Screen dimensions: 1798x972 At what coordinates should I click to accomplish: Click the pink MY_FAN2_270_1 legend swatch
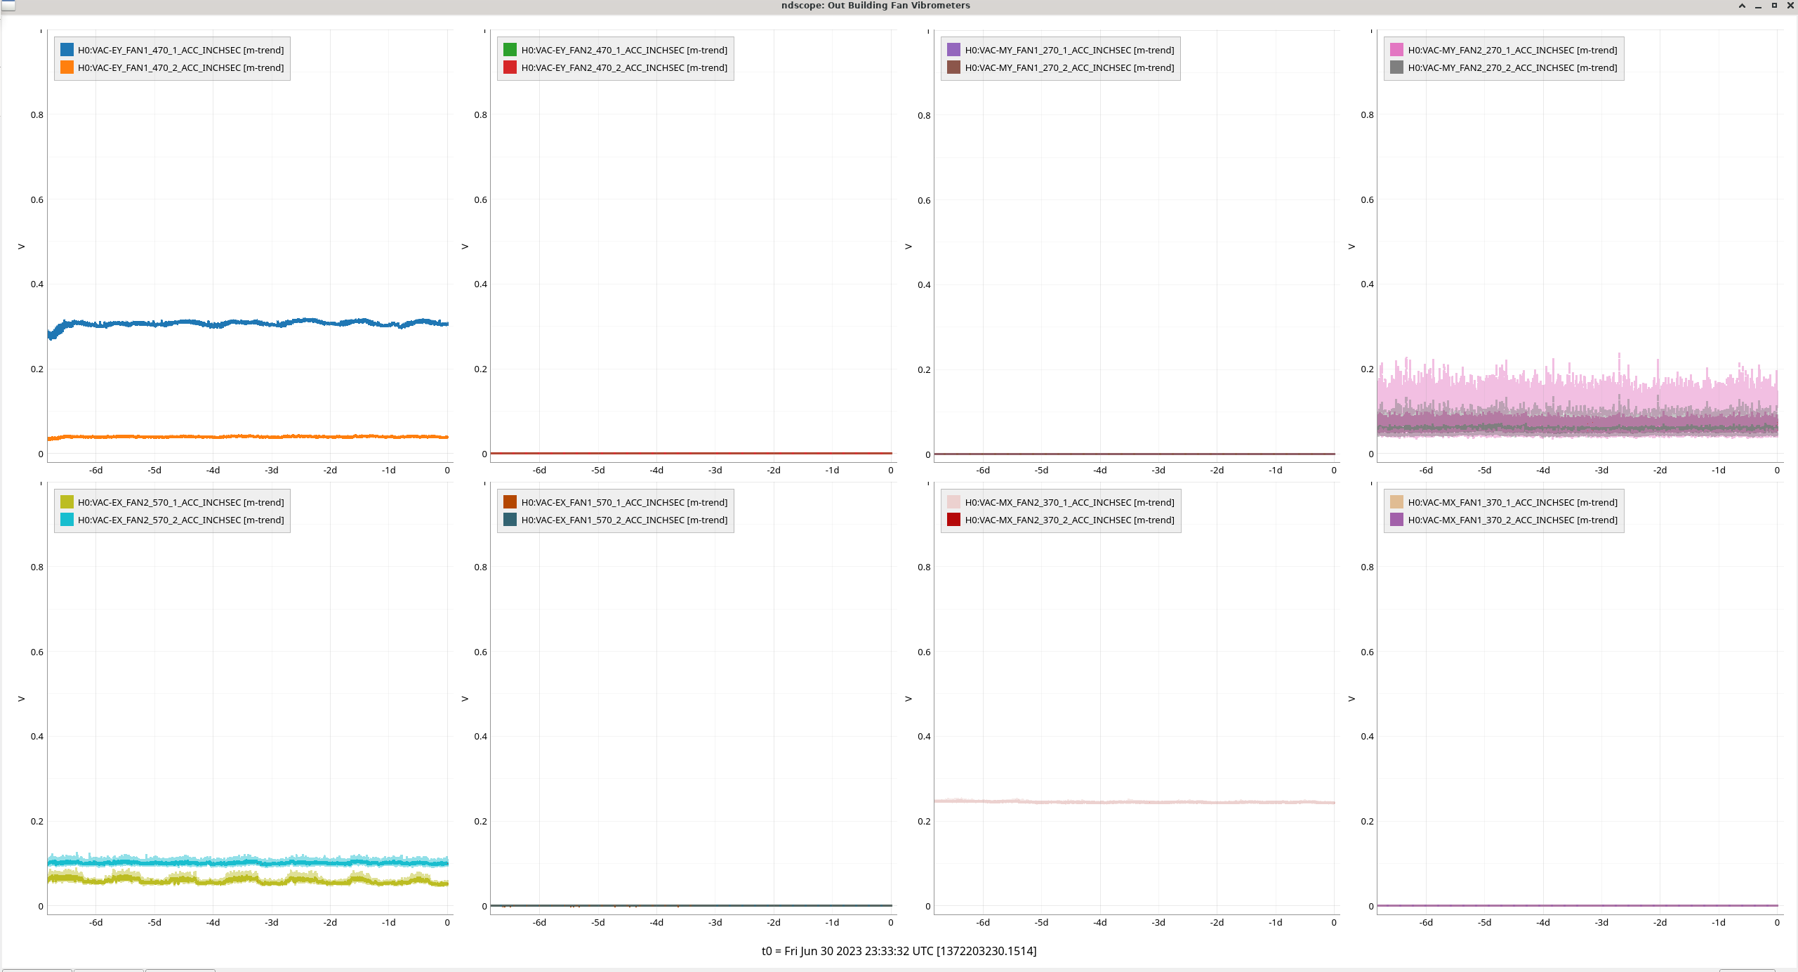click(1396, 50)
